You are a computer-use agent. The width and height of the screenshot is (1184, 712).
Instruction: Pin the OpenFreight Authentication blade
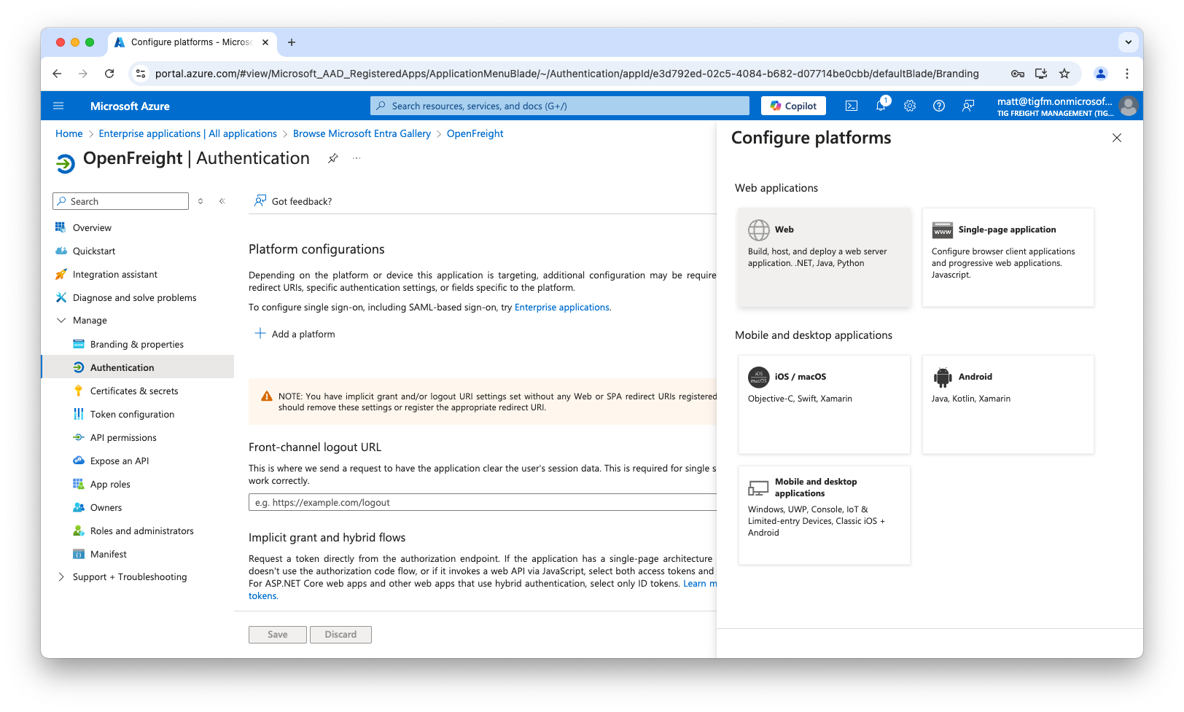point(333,158)
